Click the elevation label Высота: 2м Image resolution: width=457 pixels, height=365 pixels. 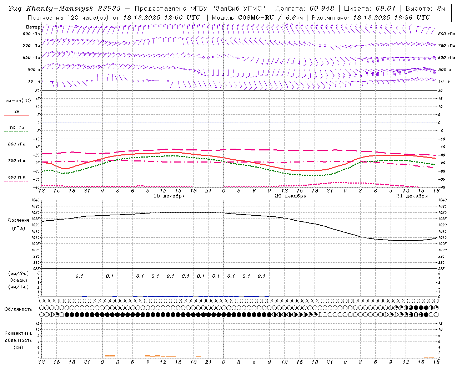click(x=425, y=9)
